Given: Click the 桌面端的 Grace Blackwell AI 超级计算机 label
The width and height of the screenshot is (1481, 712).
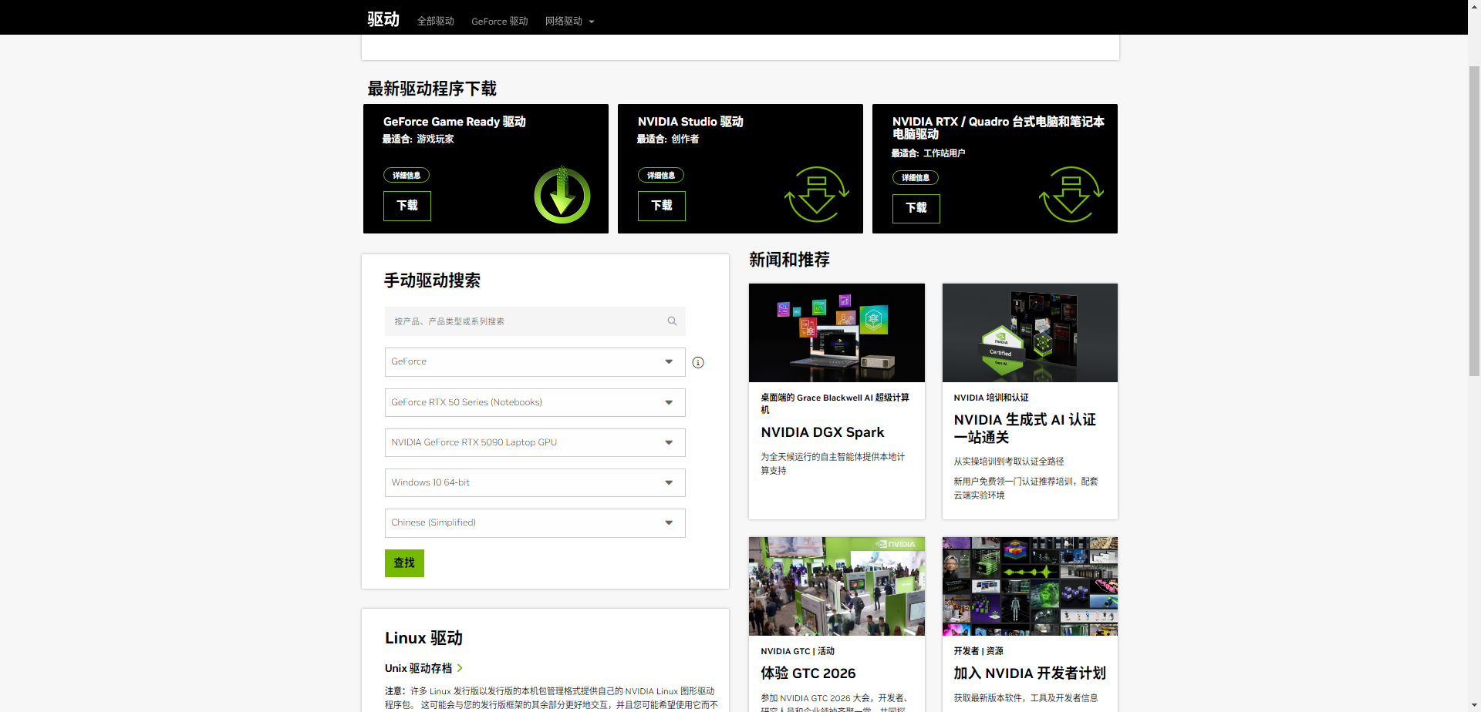Looking at the screenshot, I should (835, 404).
